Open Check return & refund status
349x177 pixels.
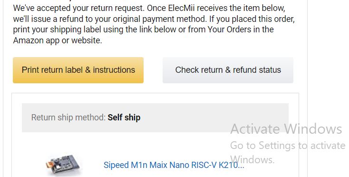(x=228, y=70)
